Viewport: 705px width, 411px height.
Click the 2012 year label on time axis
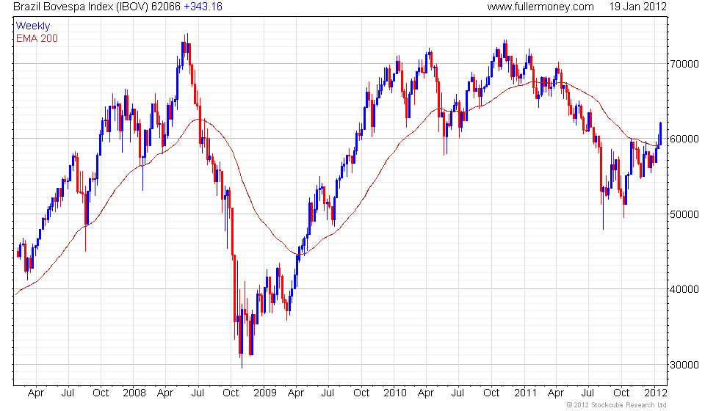point(656,393)
